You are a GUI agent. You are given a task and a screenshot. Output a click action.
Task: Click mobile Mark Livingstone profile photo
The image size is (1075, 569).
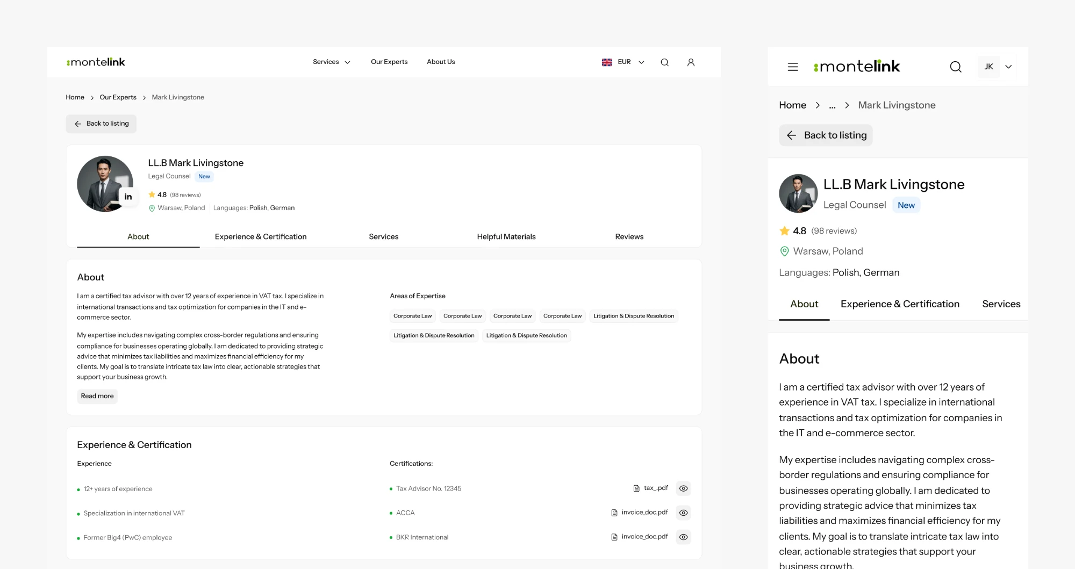pos(798,193)
